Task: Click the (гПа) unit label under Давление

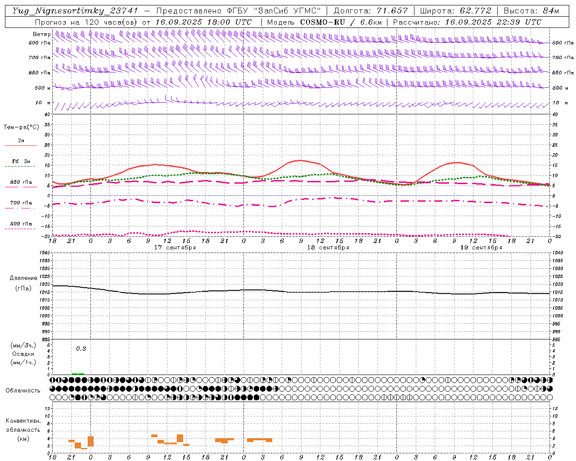Action: click(x=23, y=289)
